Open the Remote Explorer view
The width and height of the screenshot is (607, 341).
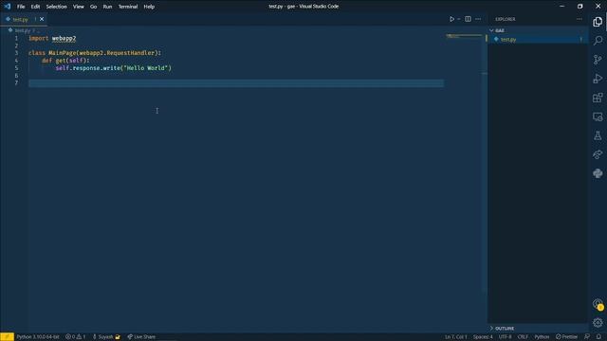(x=598, y=117)
